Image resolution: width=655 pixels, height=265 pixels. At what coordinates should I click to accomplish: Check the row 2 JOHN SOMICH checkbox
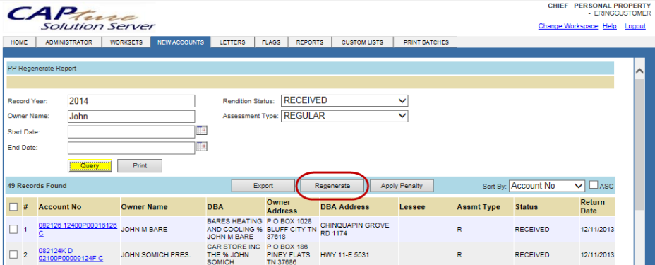coord(13,254)
